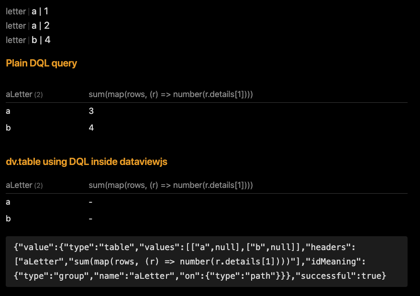Image resolution: width=420 pixels, height=296 pixels.
Task: Select the 'letter | a | 1' line
Action: click(x=27, y=11)
